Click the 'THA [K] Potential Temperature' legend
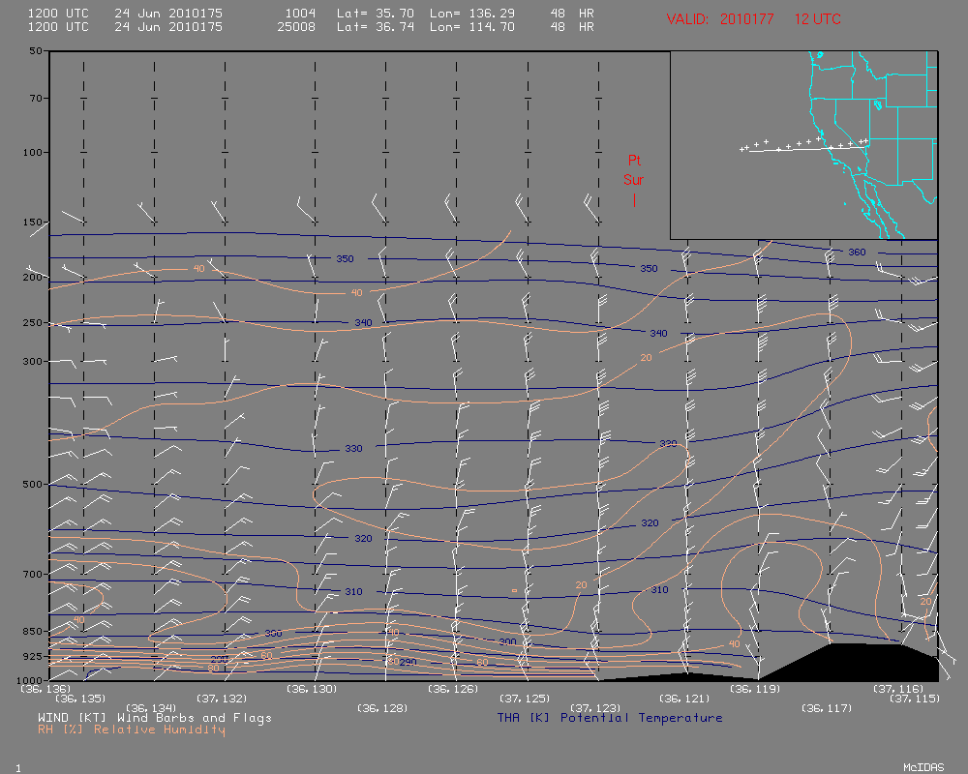The image size is (968, 774). [609, 718]
